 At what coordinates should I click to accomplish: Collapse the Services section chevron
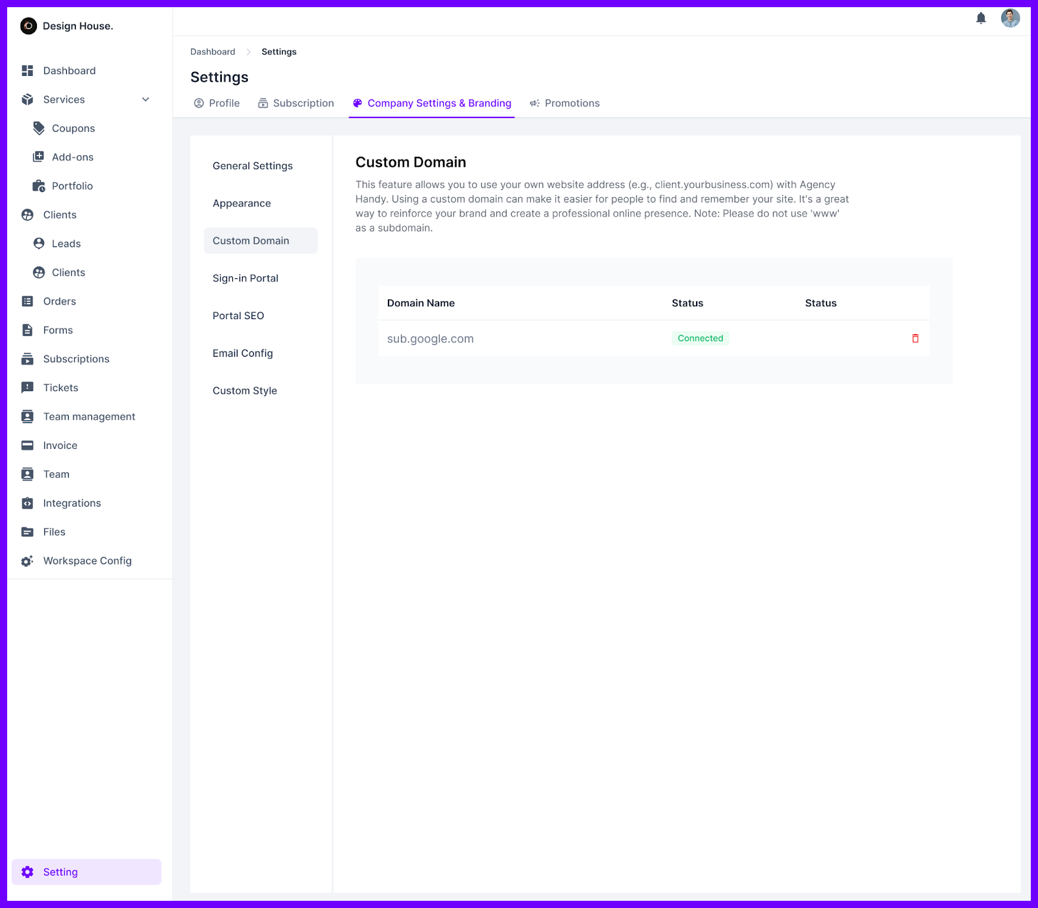click(145, 99)
